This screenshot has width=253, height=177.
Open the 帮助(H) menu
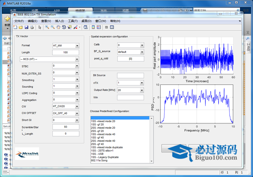pos(115,21)
